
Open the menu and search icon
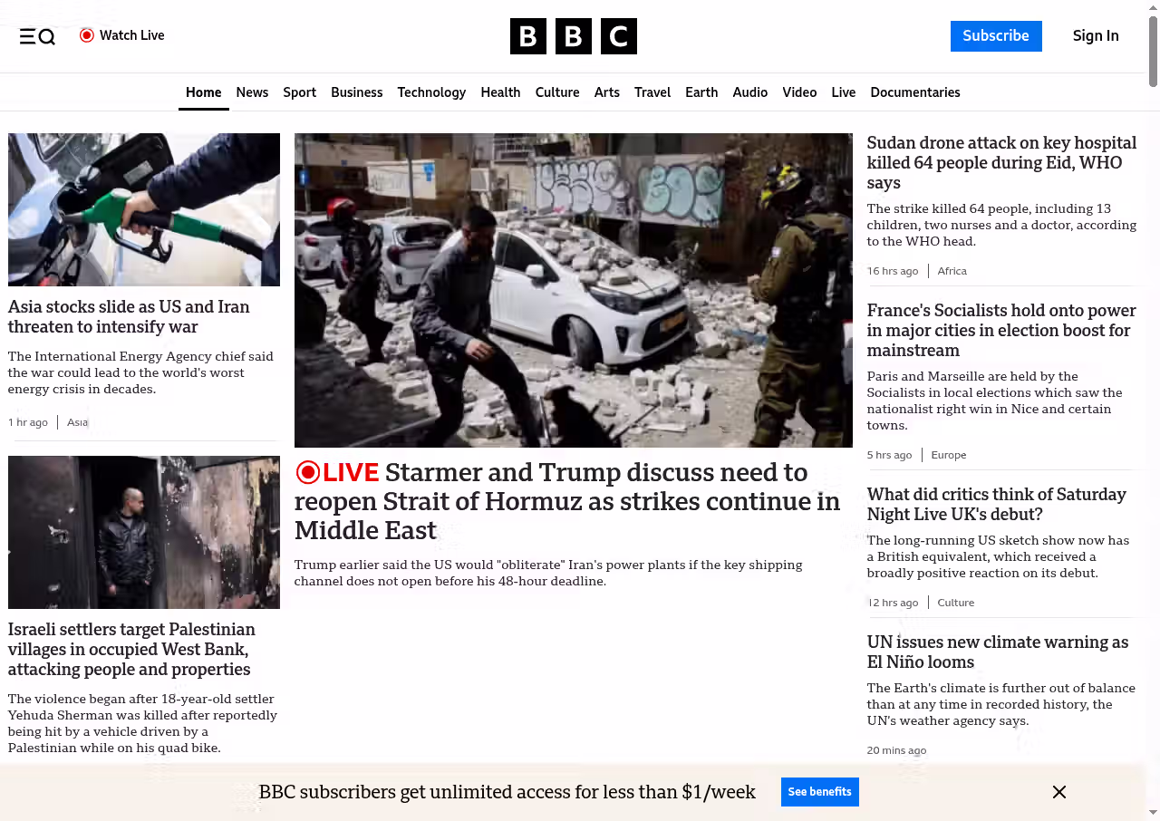pos(37,36)
